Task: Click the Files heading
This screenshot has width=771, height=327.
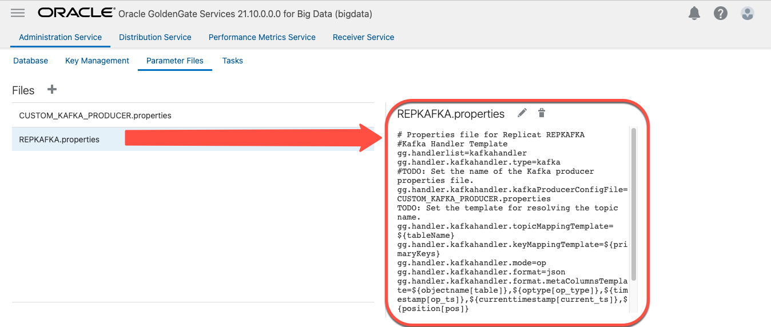Action: click(x=23, y=90)
